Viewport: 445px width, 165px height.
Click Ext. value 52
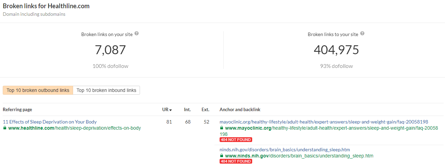206,122
